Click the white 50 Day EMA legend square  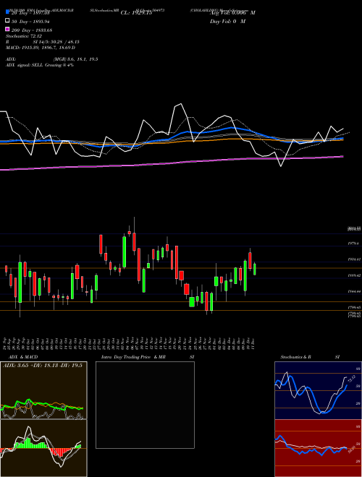tap(8, 21)
